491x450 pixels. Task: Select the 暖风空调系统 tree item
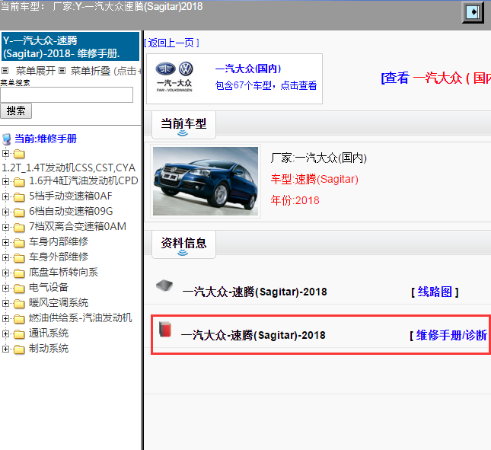59,303
